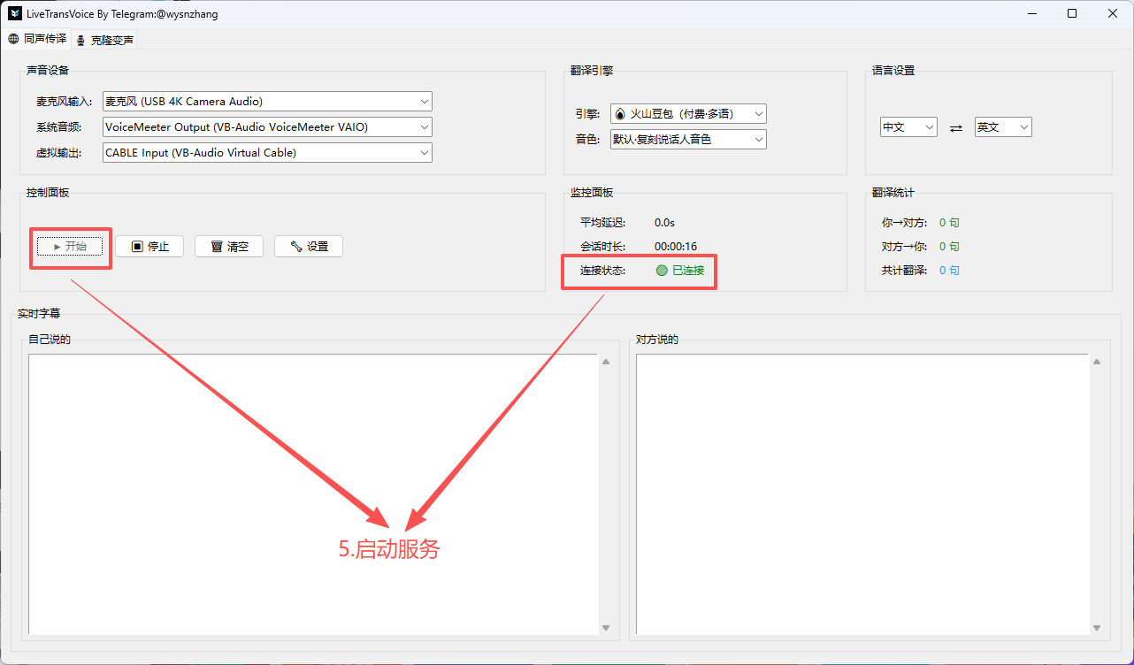The height and width of the screenshot is (665, 1134).
Task: Click the down arrow of 自己说的 scrollbar
Action: pos(606,627)
